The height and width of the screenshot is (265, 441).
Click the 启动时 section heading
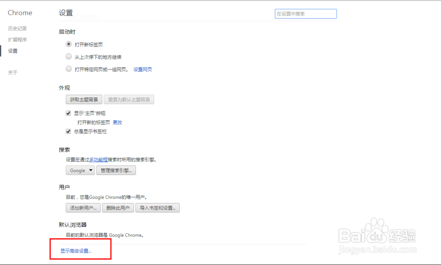point(67,32)
